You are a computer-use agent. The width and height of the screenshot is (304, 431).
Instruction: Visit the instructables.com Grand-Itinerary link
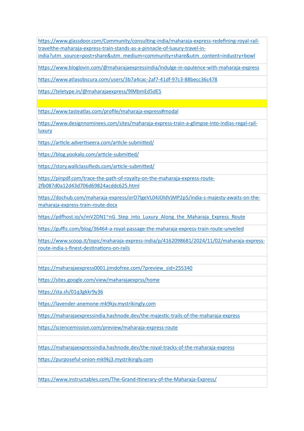(x=127, y=379)
